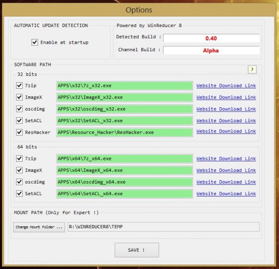Open Website Download Link for 64-bit ImageX
The image size is (279, 269).
tap(226, 170)
